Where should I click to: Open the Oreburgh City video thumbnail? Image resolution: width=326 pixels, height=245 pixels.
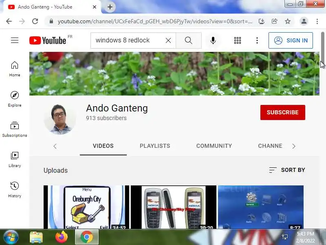coord(86,207)
